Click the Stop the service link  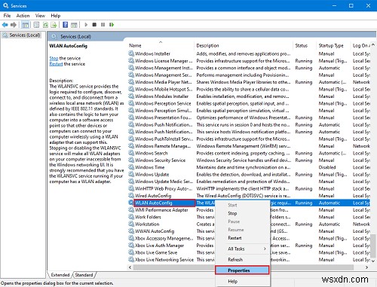point(54,58)
